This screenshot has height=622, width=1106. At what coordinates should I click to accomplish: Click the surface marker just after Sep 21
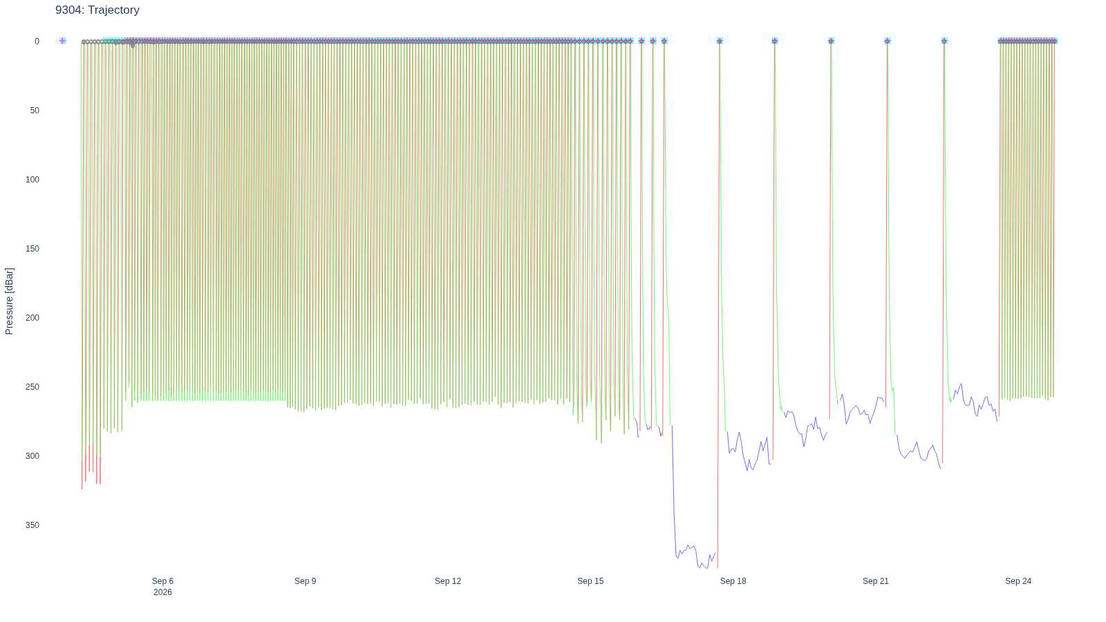888,41
